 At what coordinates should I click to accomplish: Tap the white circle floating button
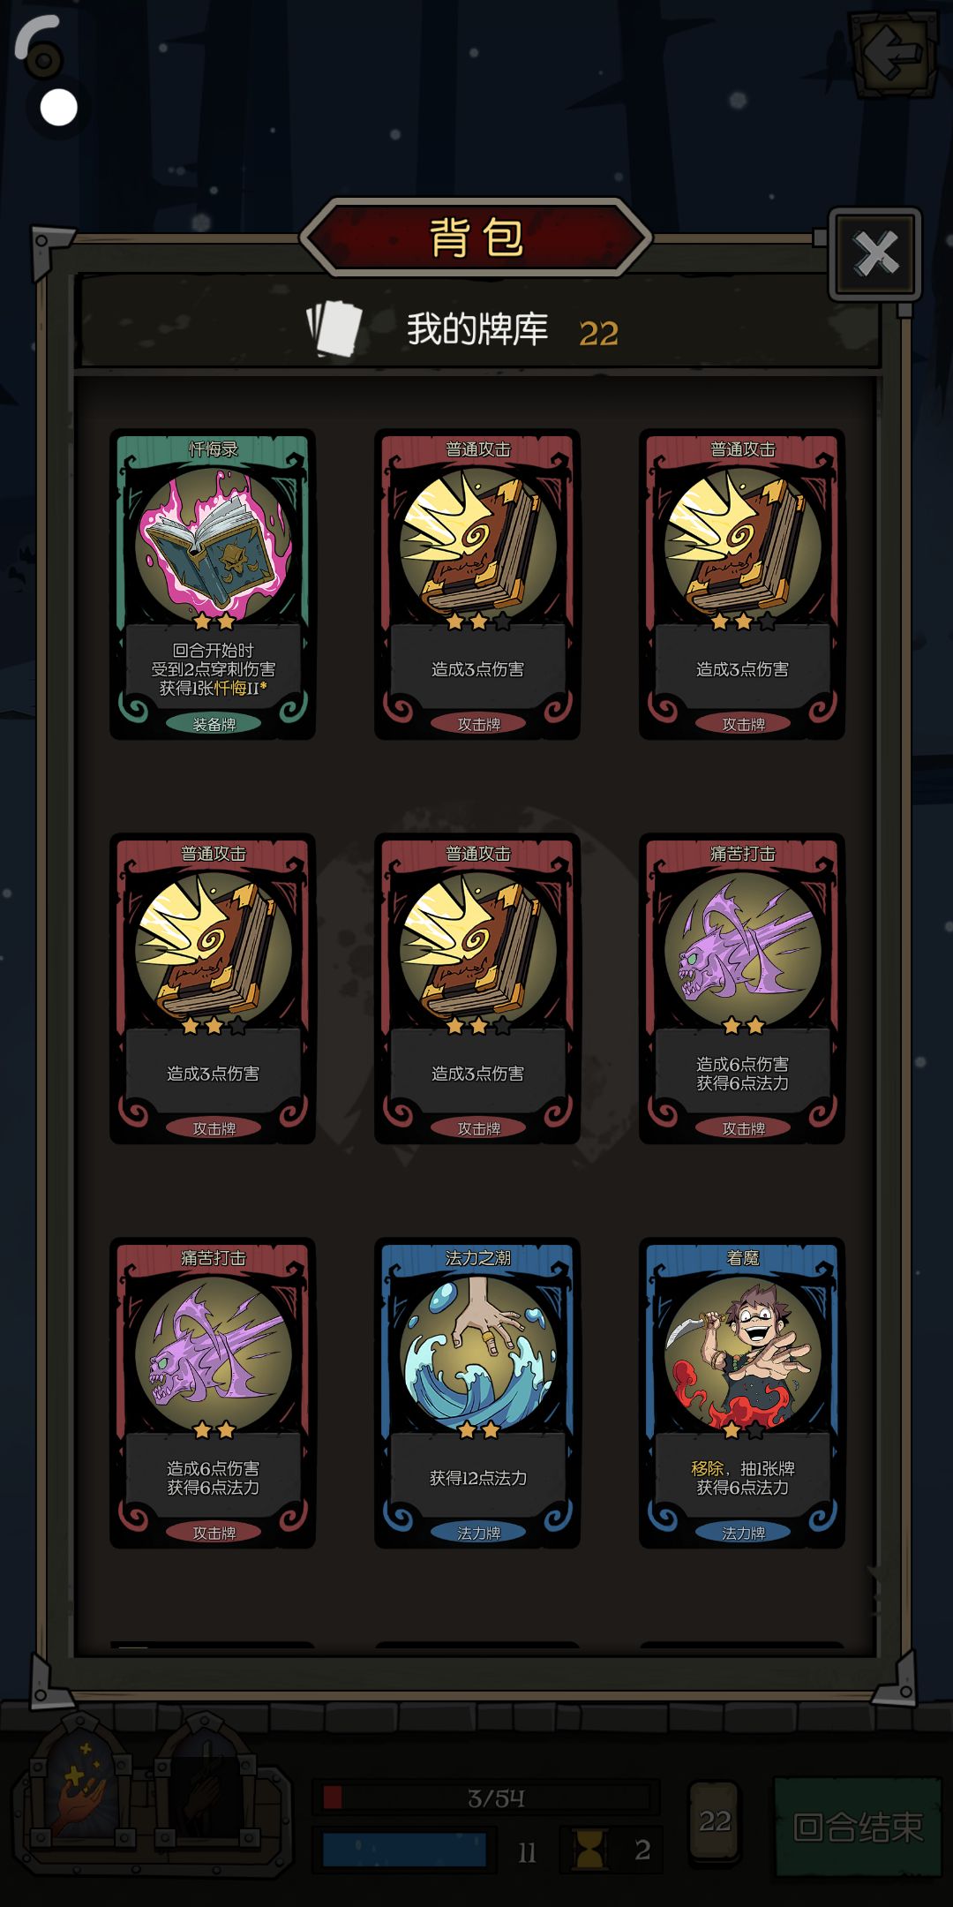click(59, 108)
